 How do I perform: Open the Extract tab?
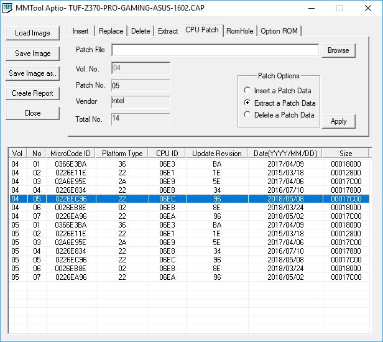click(168, 31)
